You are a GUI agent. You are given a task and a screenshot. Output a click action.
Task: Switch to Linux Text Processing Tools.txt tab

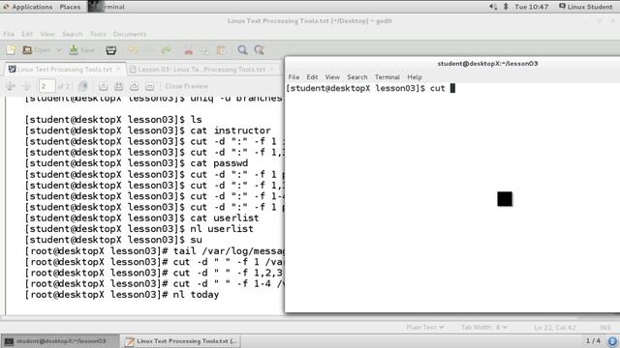65,70
